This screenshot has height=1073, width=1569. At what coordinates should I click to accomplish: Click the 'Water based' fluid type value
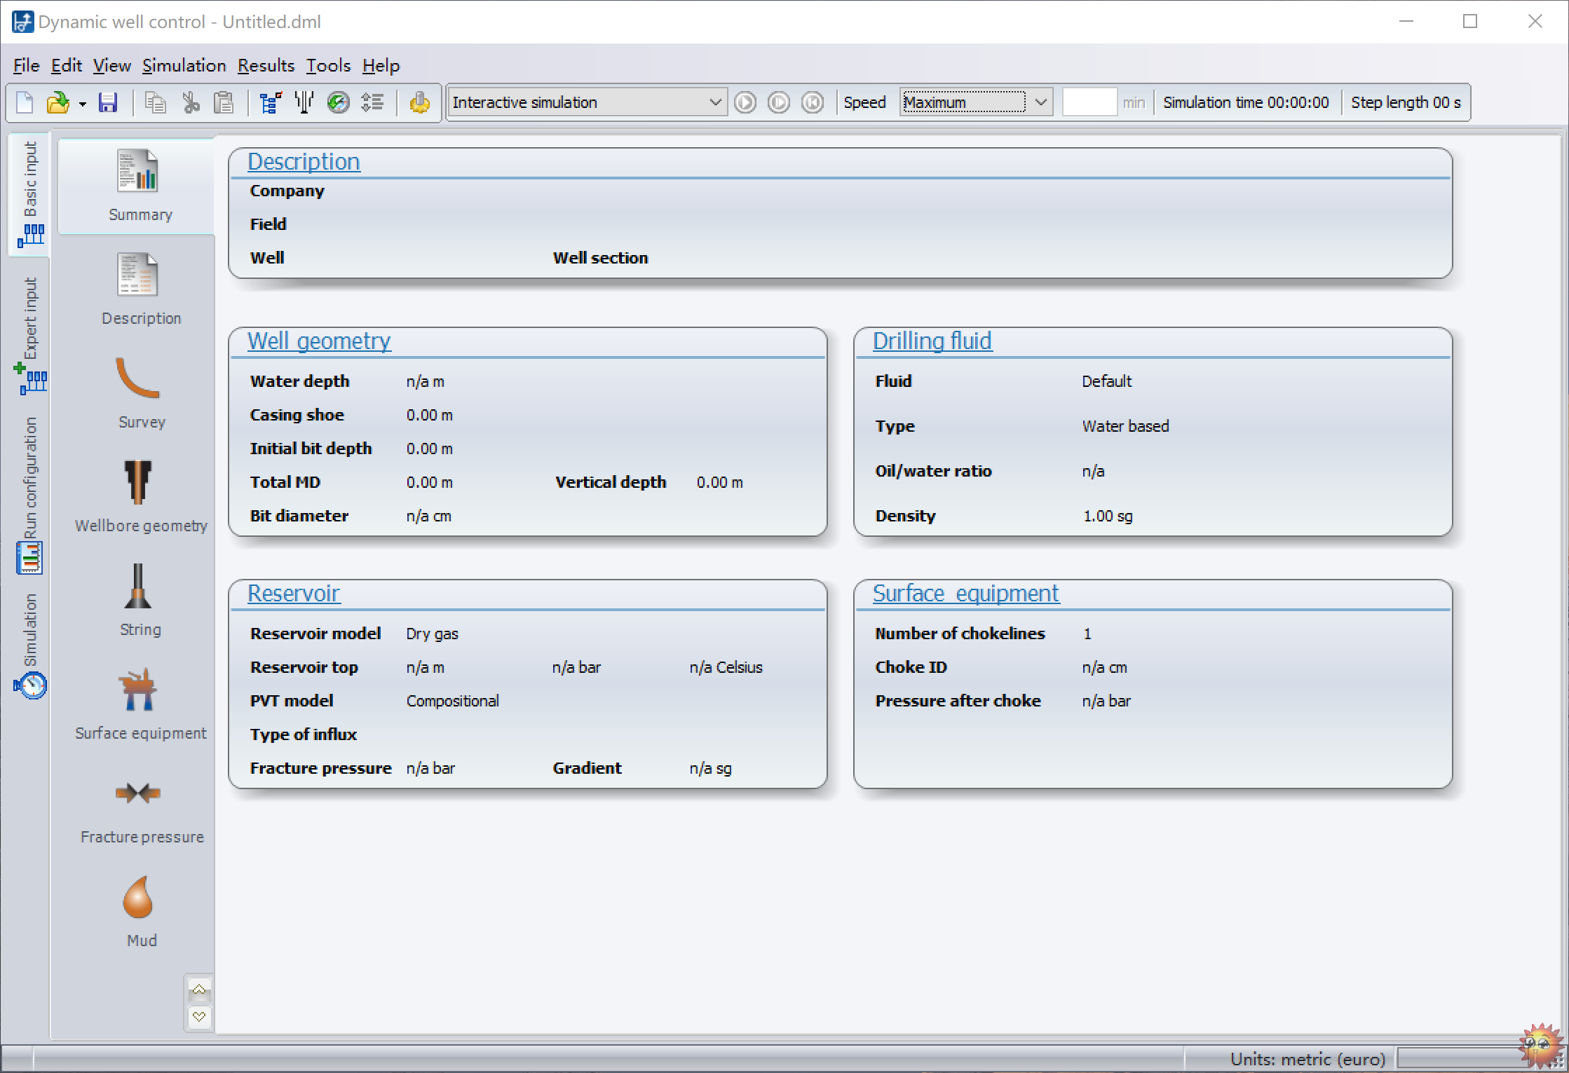click(1125, 426)
